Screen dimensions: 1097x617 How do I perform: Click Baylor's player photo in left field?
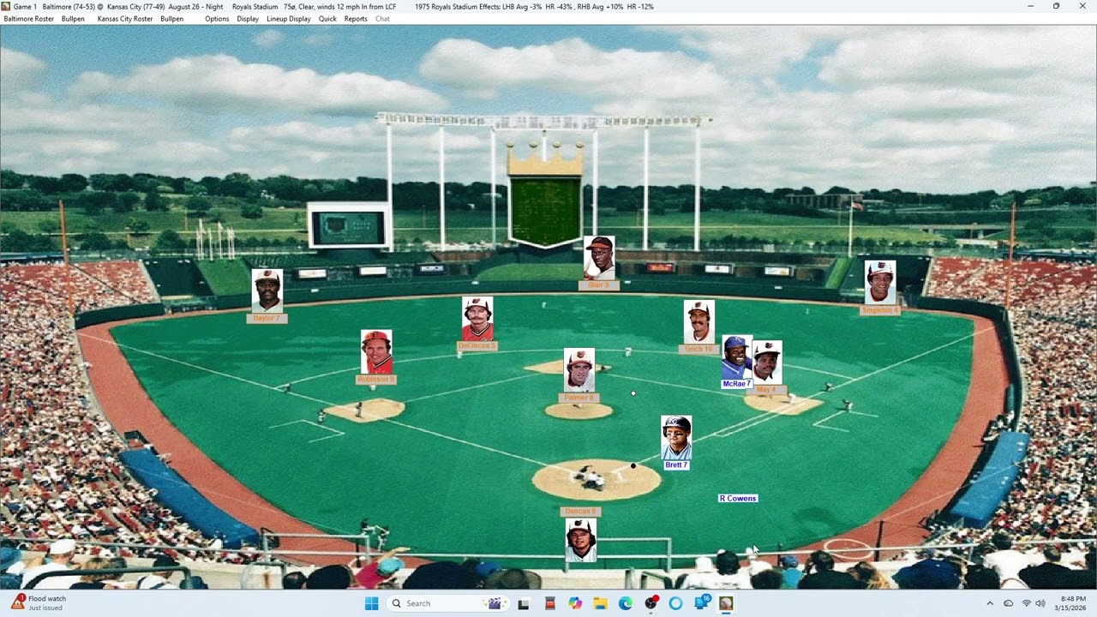267,291
